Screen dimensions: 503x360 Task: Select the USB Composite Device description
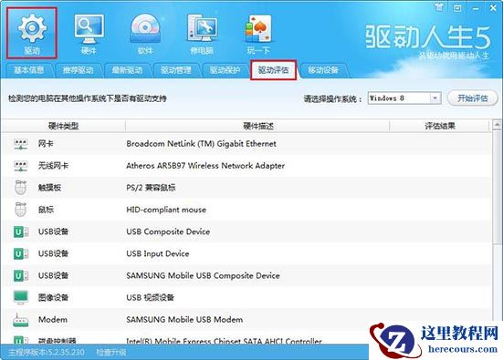(168, 231)
